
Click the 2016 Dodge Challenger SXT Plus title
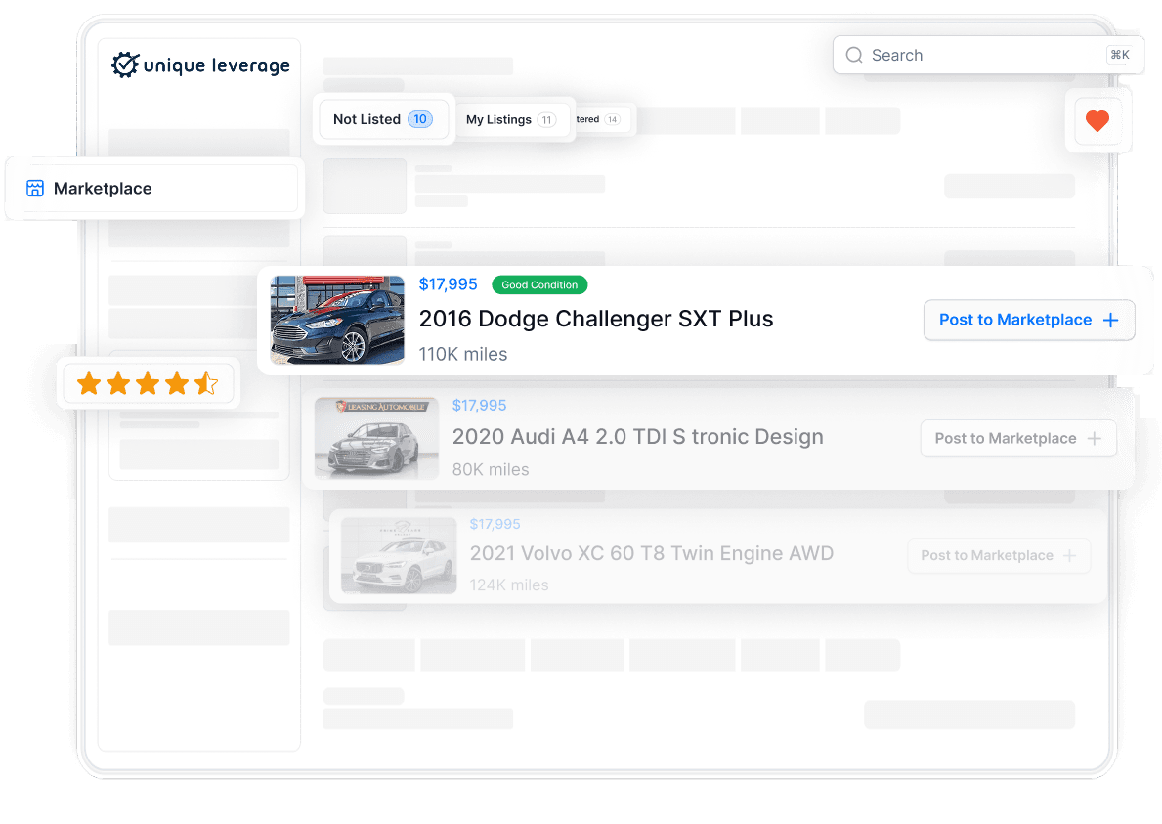[x=596, y=319]
